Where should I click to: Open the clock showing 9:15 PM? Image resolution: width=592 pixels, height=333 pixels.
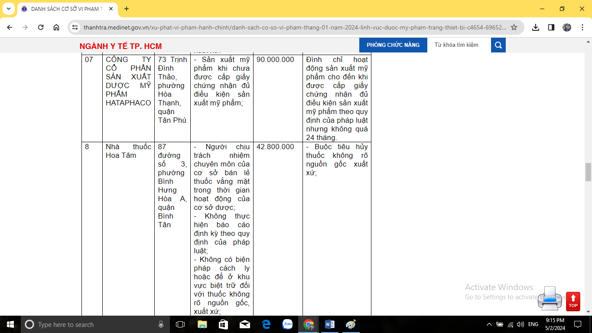tap(555, 324)
